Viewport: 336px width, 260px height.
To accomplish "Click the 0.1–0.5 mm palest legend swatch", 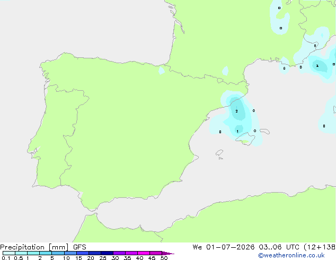I will click(9, 253).
